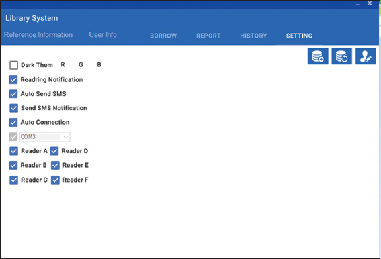Uncheck Readring Notification checkbox
Image resolution: width=381 pixels, height=259 pixels.
[x=13, y=80]
